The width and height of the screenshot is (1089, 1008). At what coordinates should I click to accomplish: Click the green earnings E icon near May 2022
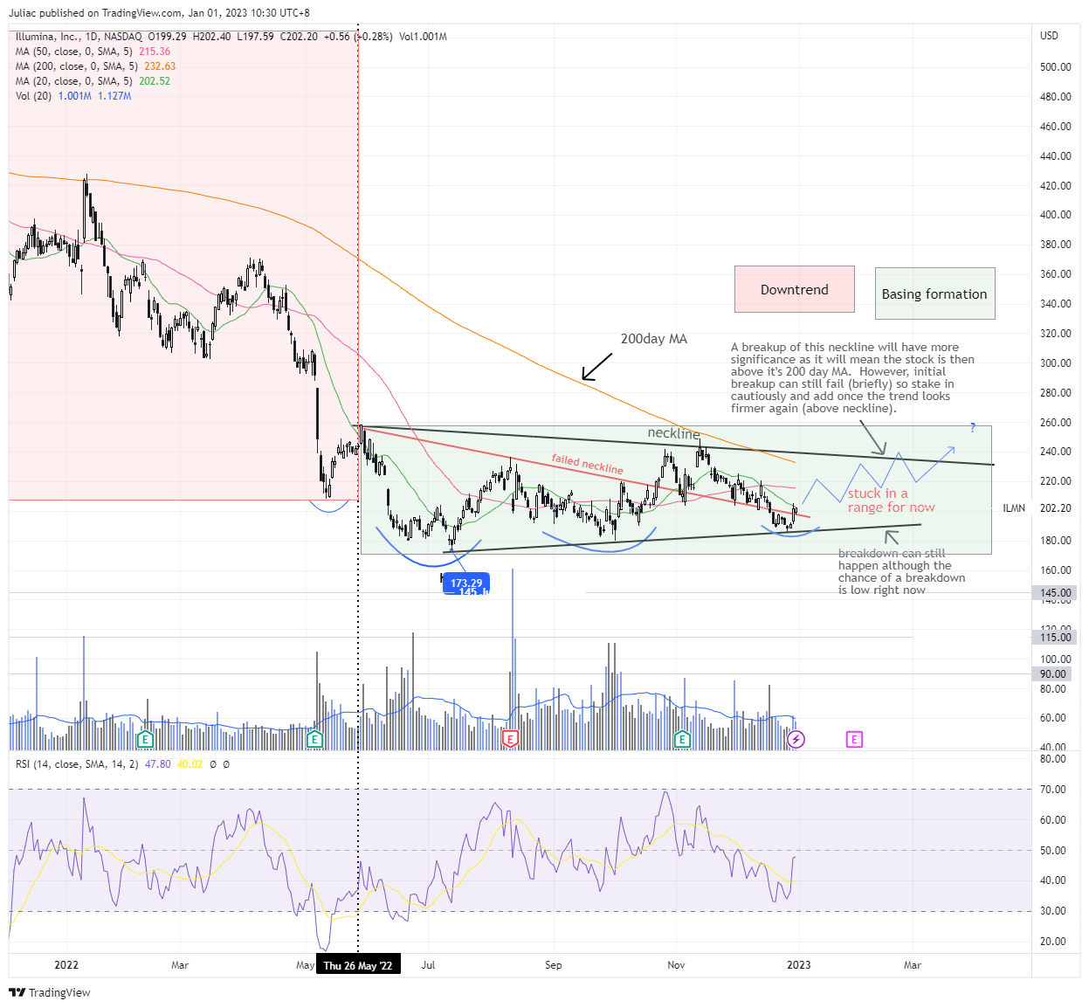tap(315, 740)
